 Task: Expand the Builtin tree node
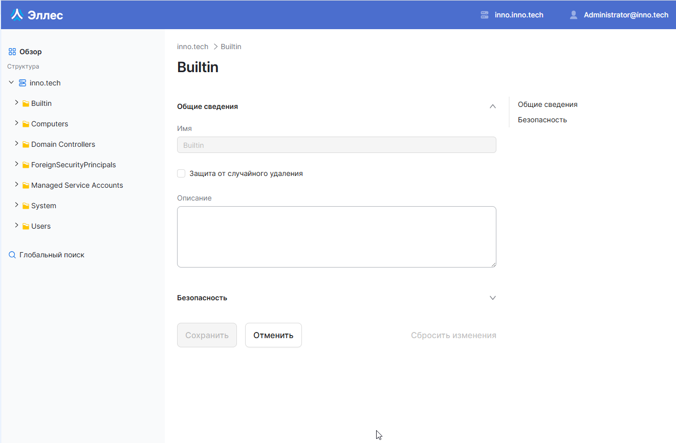point(16,103)
